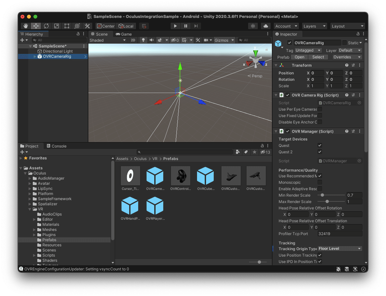Open Tag dropdown showing Untagged
386x296 pixels.
pos(308,50)
